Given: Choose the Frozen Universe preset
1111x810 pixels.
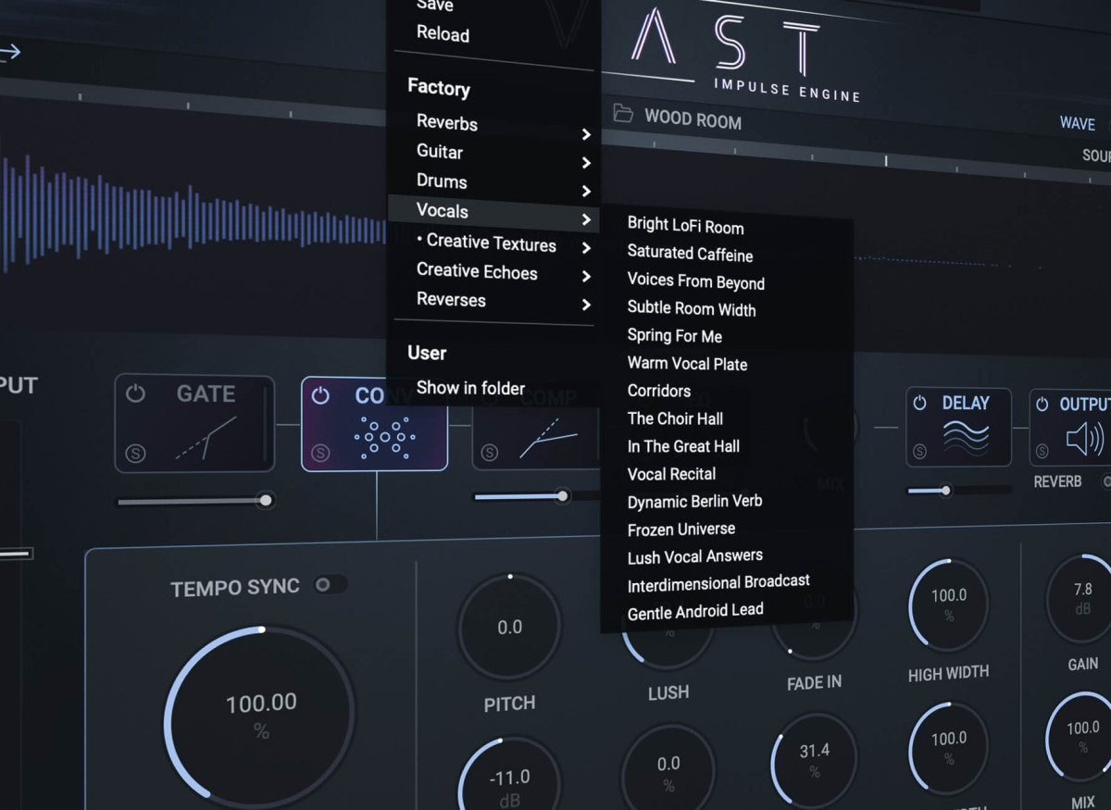Looking at the screenshot, I should 680,530.
